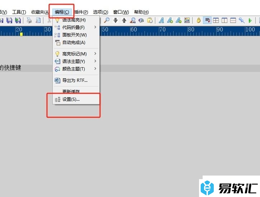Open the color grid palette icon
260x197 pixels.
[187, 20]
